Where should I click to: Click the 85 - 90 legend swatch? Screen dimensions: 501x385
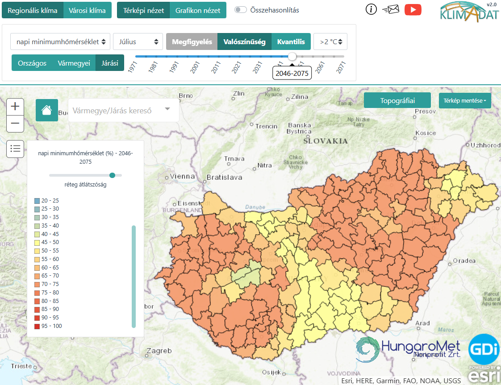point(37,309)
